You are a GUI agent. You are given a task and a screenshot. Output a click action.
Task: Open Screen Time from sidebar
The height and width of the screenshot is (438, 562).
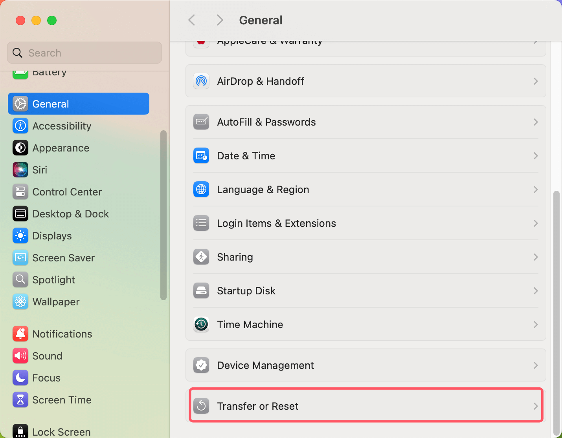click(20, 400)
